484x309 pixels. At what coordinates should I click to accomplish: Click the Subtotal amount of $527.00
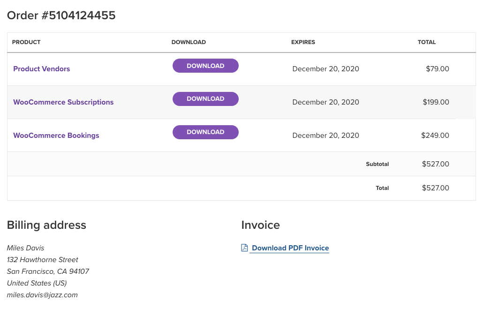tap(435, 164)
